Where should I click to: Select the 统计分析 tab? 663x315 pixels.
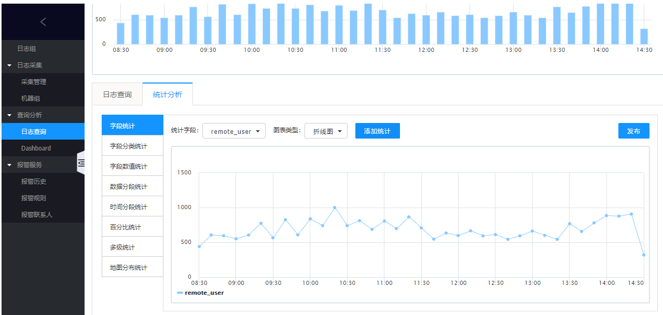[x=168, y=94]
